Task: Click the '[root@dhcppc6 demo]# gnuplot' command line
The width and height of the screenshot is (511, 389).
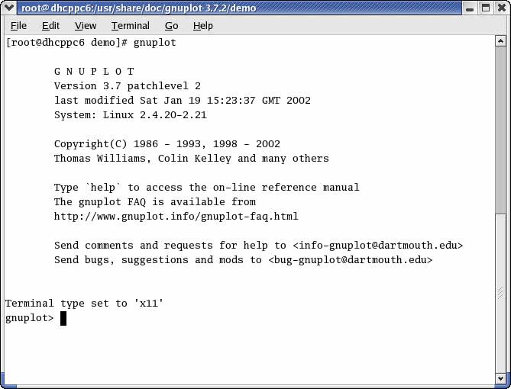Action: [x=91, y=43]
